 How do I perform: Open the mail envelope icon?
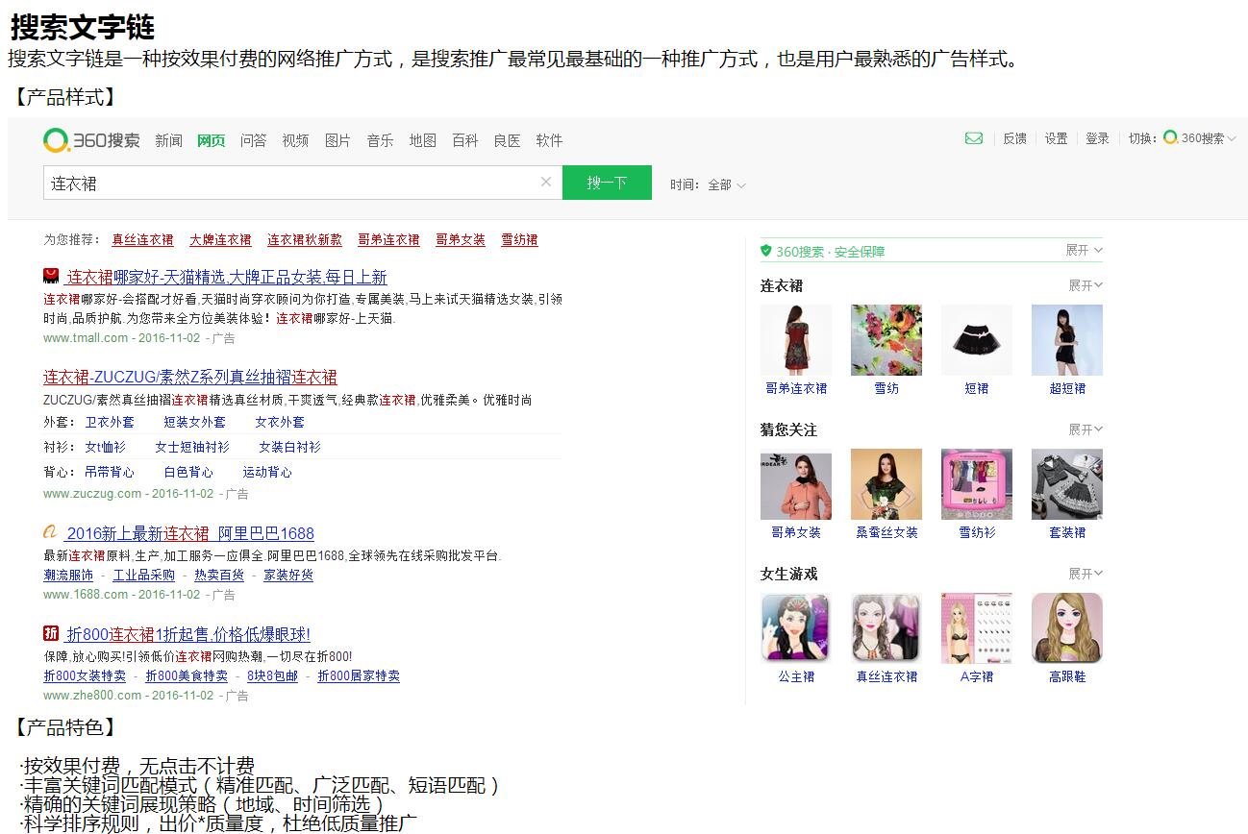974,138
